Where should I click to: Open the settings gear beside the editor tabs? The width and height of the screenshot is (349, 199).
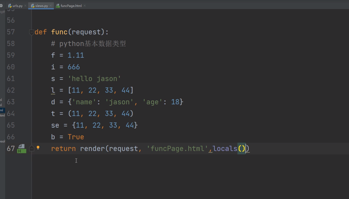coord(1,5)
